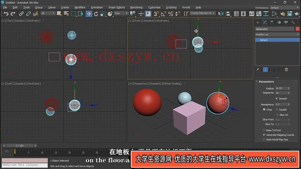This screenshot has width=301, height=169.
Task: Click the Select and Place tool icon
Action: pyautogui.click(x=110, y=14)
